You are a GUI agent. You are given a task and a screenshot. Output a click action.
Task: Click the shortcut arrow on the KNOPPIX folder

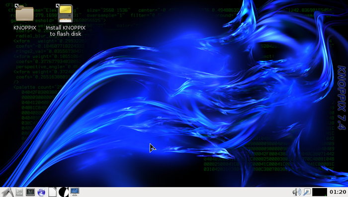16,6
